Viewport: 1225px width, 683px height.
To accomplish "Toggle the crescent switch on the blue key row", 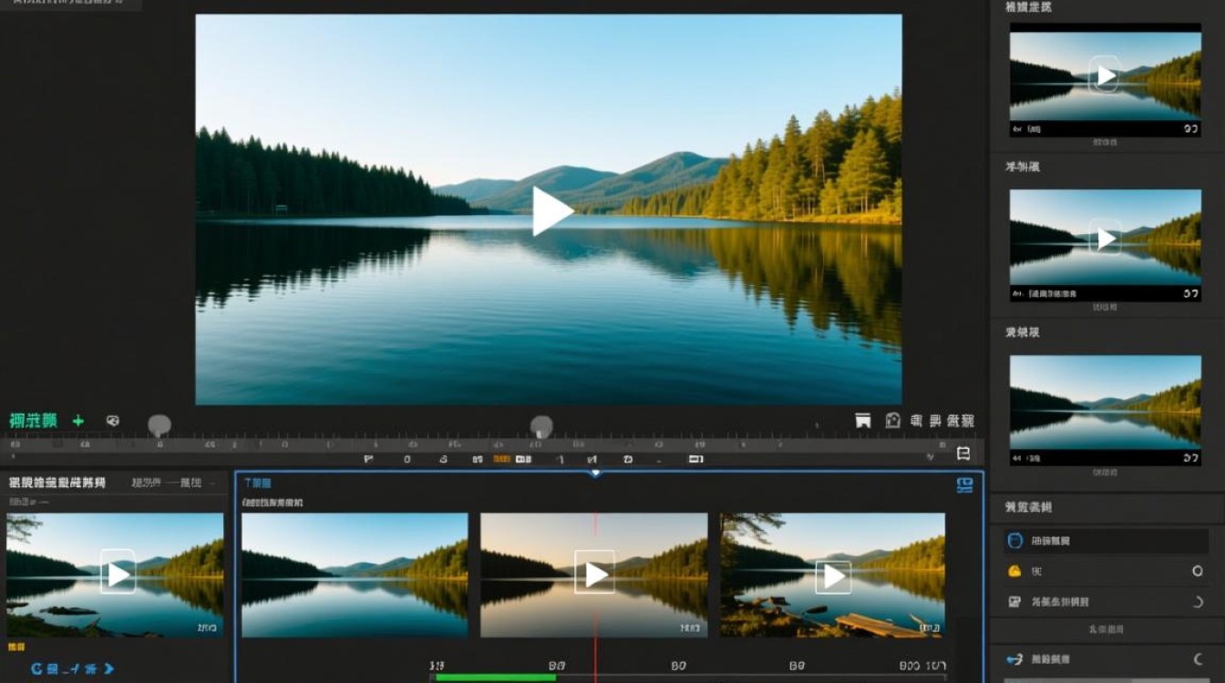I will click(x=1198, y=659).
